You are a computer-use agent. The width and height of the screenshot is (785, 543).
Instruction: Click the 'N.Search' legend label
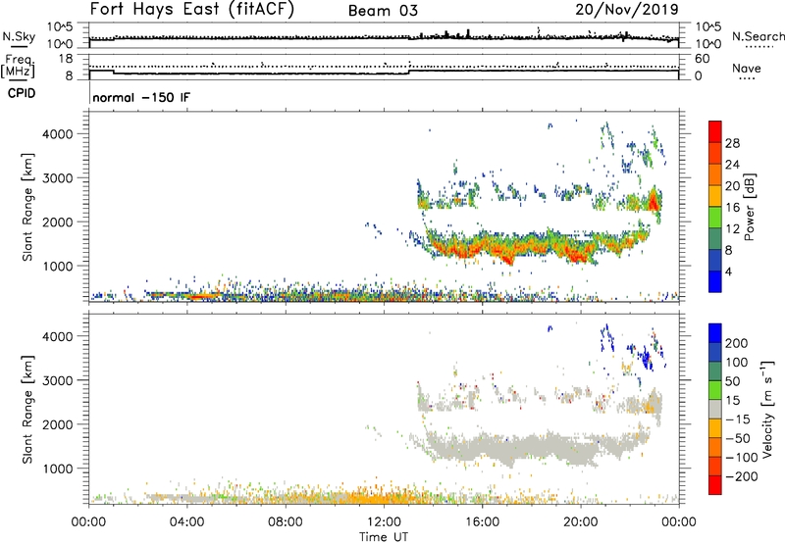pos(759,36)
